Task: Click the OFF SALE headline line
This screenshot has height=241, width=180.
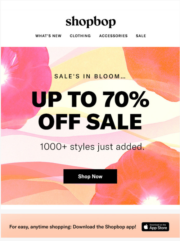Action: coord(90,122)
